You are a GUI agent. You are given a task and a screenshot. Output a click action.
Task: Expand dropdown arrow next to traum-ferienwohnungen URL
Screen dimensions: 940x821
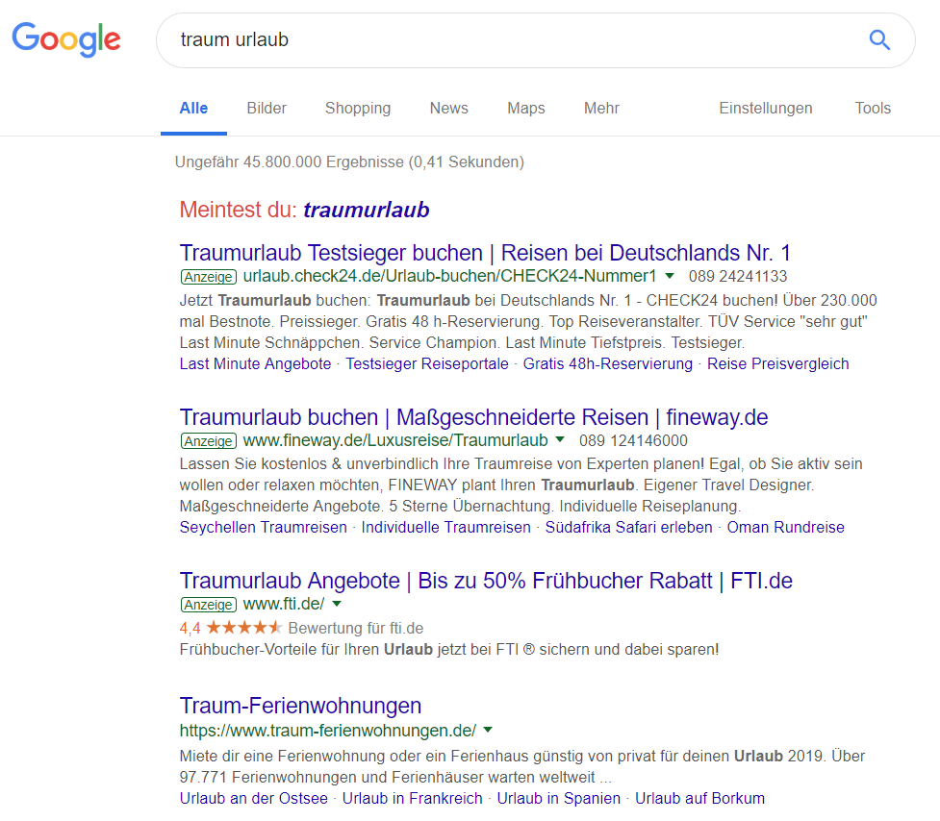488,730
